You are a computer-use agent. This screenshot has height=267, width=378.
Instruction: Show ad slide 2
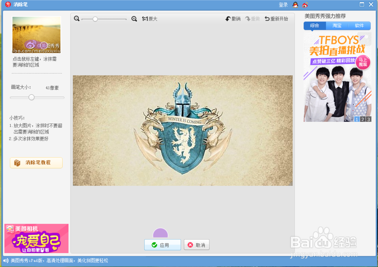(x=363, y=119)
